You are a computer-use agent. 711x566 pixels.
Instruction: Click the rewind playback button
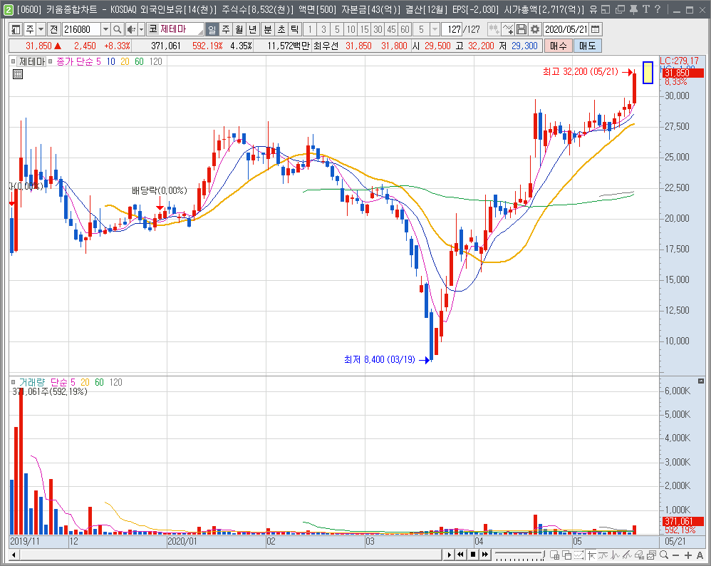tap(461, 555)
